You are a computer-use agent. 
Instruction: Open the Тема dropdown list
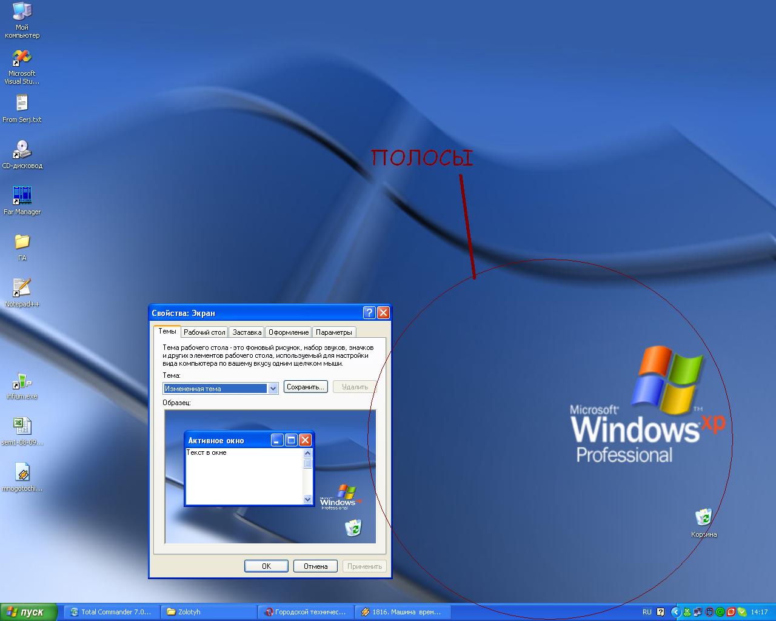pos(273,388)
